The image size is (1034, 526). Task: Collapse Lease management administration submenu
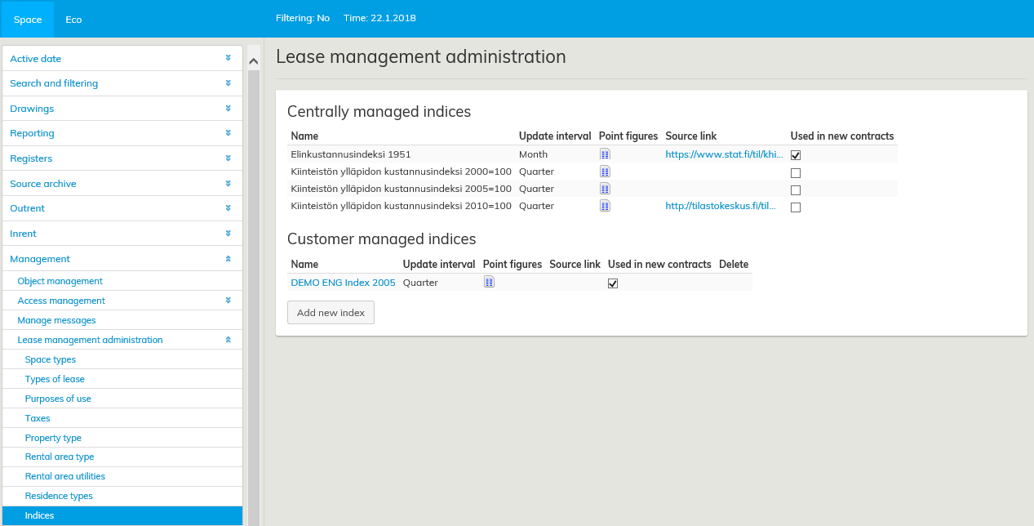229,340
